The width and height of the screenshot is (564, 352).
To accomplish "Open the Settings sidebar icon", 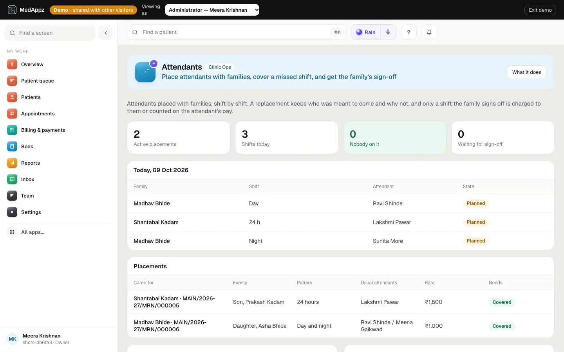I will coord(12,212).
